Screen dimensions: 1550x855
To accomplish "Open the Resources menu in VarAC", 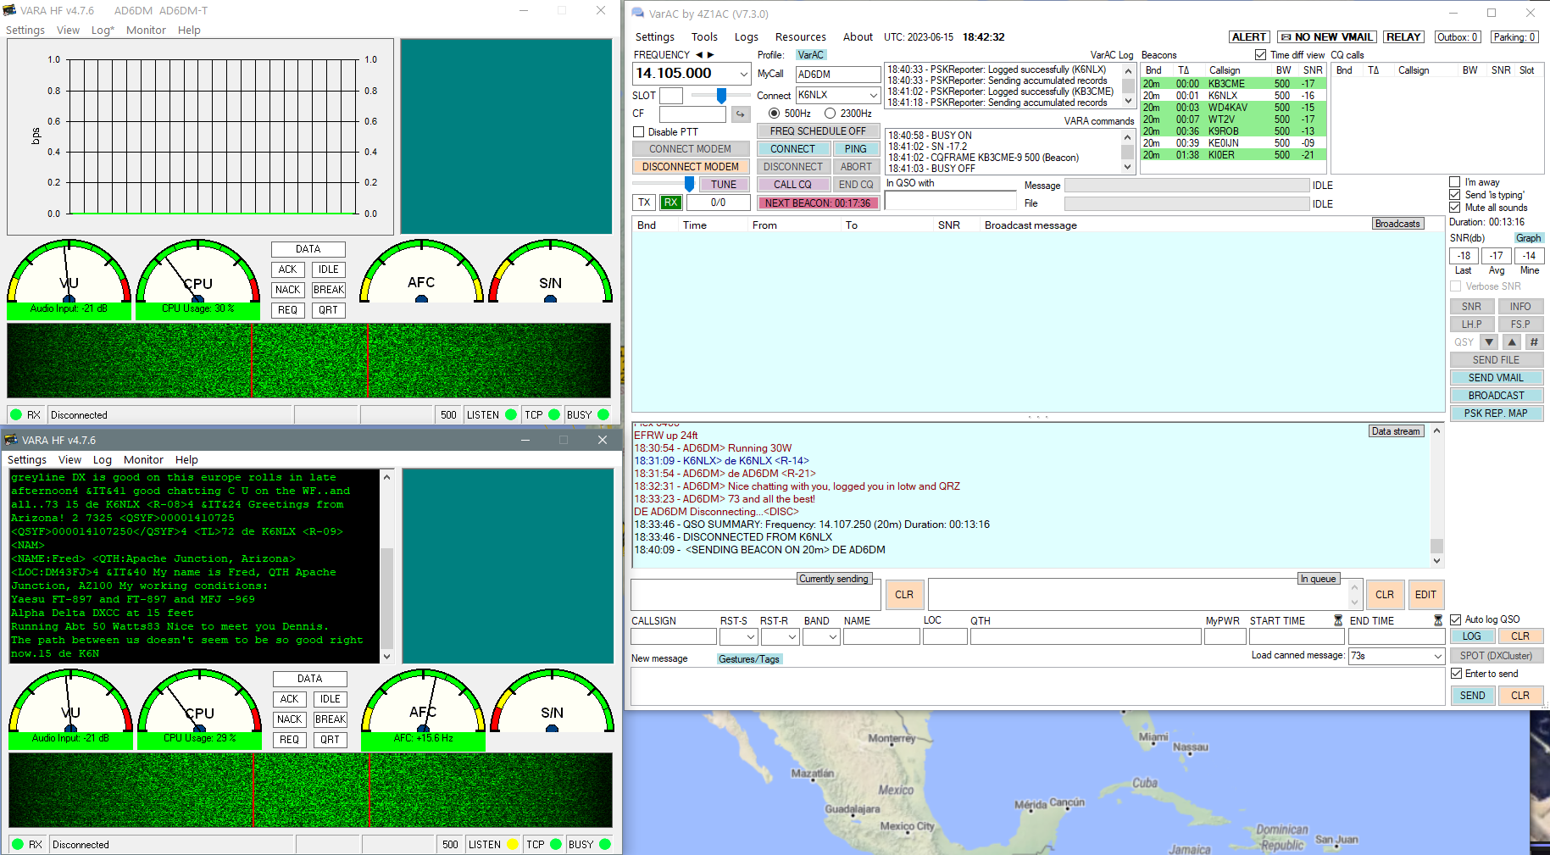I will click(x=800, y=37).
